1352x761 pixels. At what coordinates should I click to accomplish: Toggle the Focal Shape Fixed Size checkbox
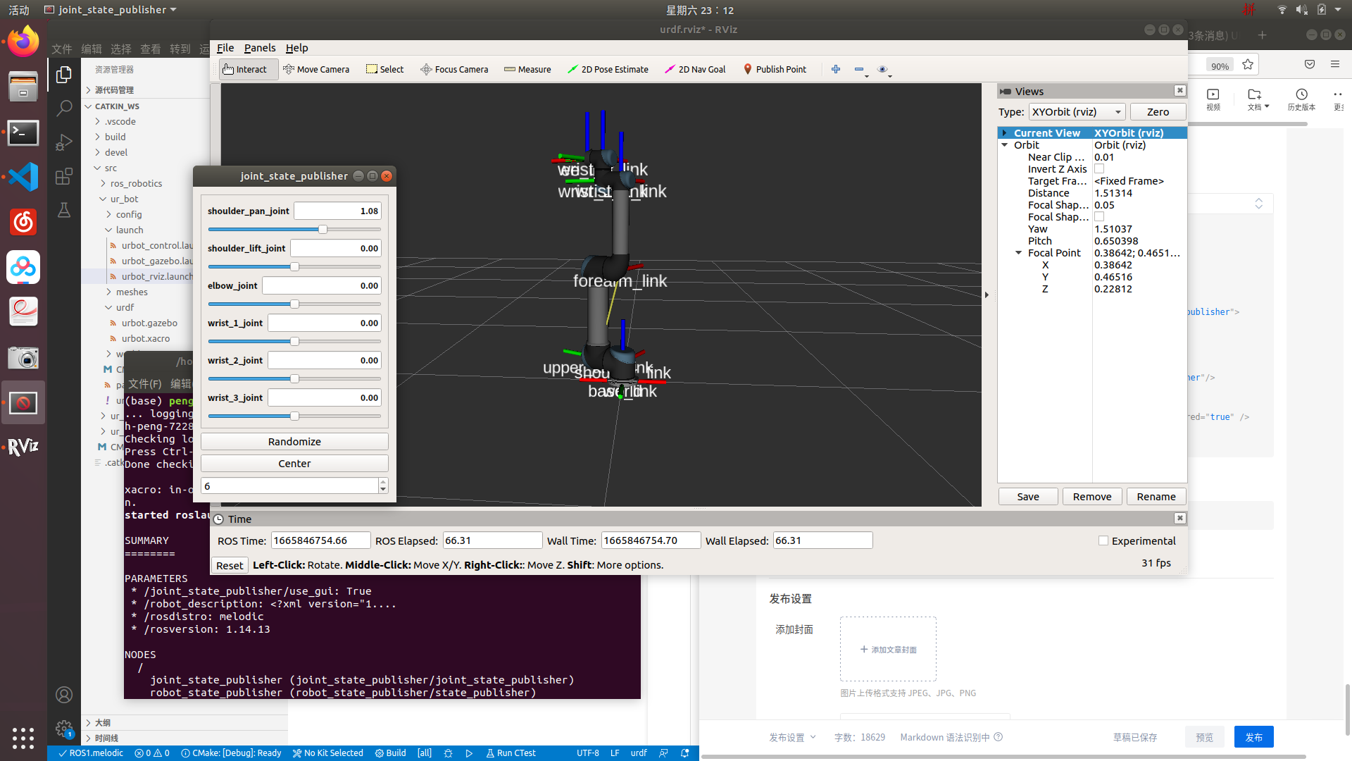pos(1099,217)
